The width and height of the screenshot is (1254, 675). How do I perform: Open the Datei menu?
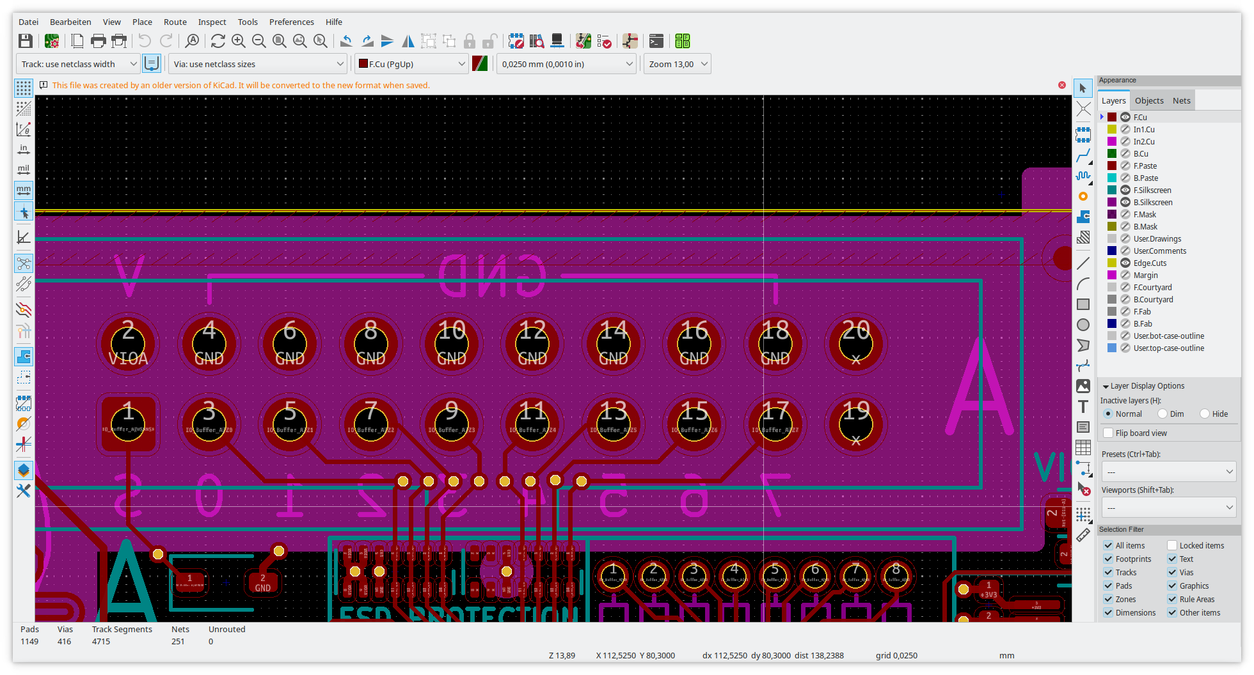click(x=28, y=22)
